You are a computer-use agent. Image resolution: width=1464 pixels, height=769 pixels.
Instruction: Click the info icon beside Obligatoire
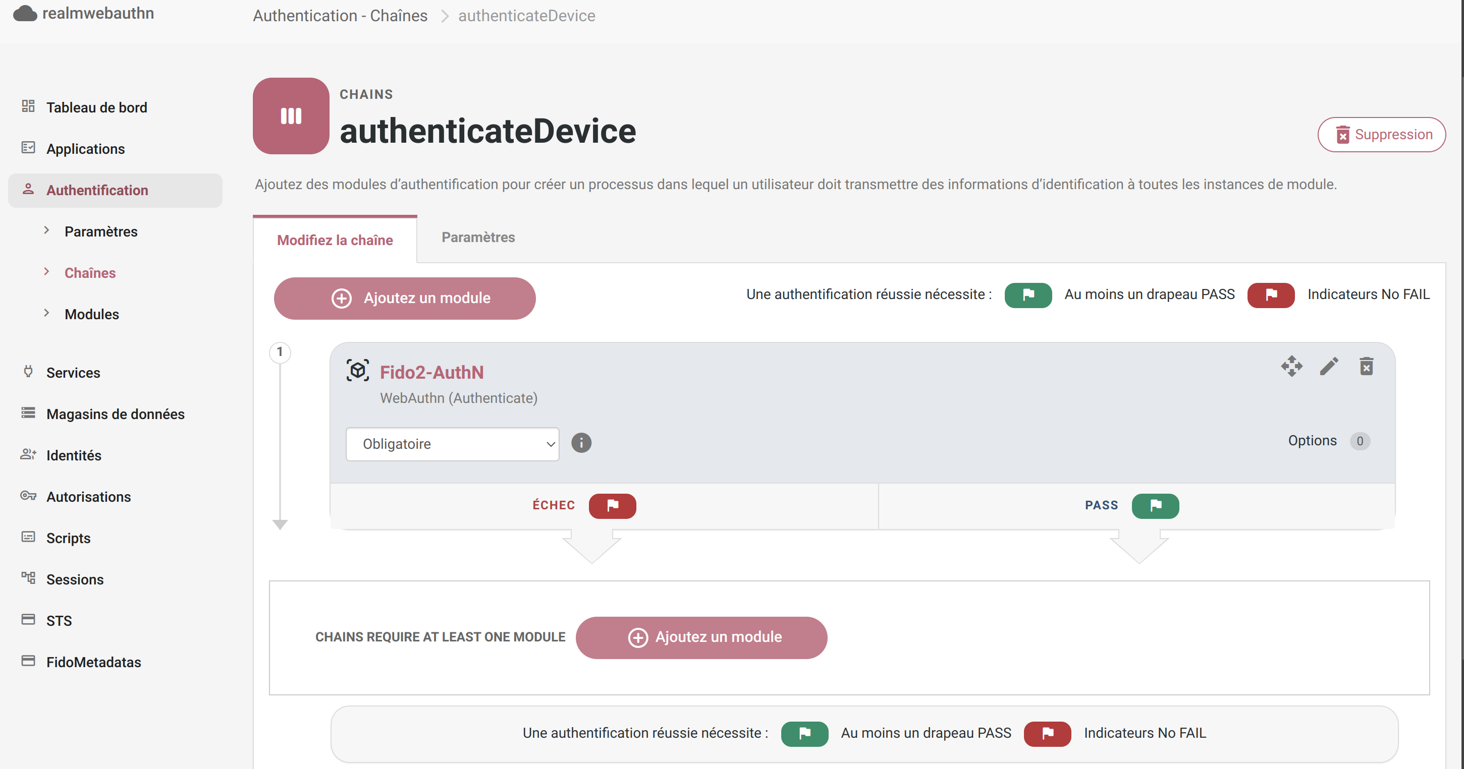point(581,443)
